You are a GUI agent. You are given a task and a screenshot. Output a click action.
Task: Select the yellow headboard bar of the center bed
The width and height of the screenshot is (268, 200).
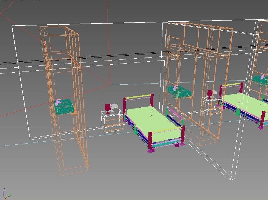pos(138,97)
